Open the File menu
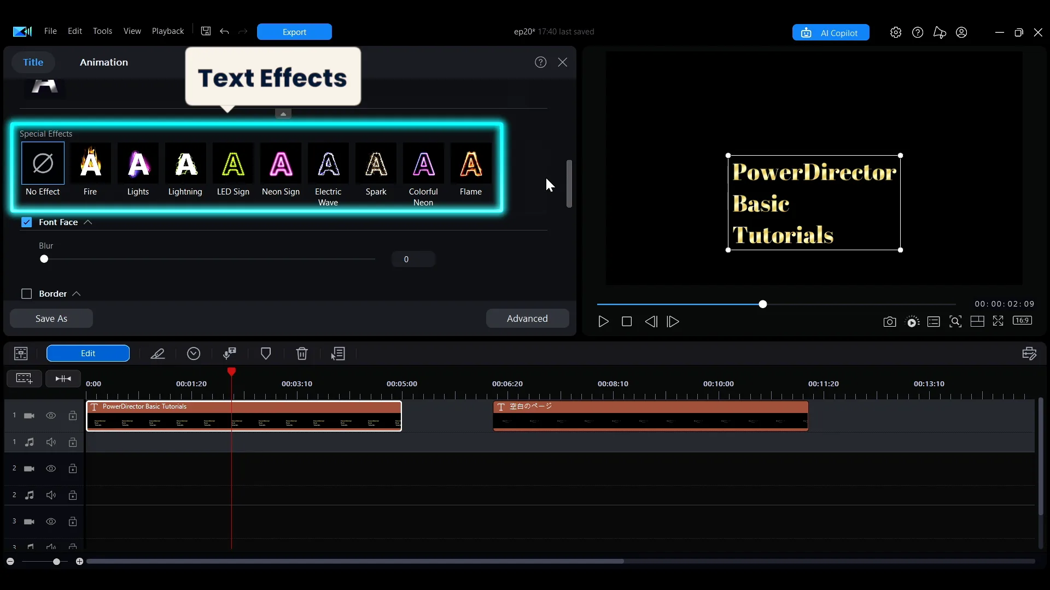 [50, 31]
